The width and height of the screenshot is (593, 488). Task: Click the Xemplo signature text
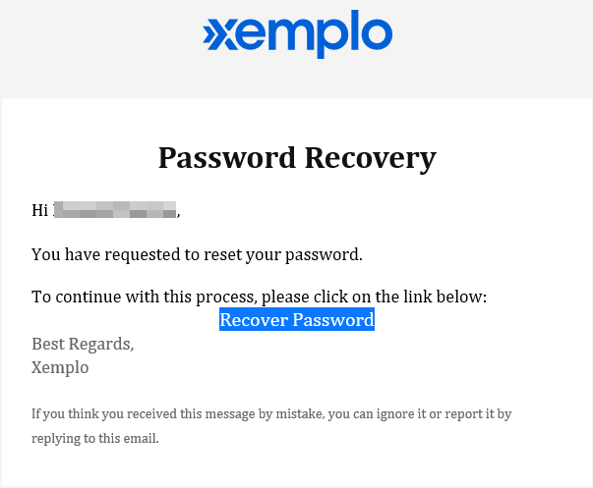tap(60, 367)
